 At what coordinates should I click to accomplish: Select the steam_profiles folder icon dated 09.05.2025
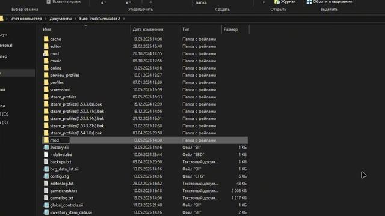[46, 97]
